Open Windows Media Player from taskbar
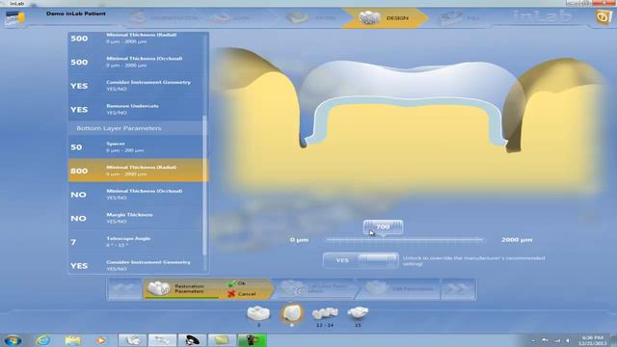The height and width of the screenshot is (347, 617). coord(101,340)
